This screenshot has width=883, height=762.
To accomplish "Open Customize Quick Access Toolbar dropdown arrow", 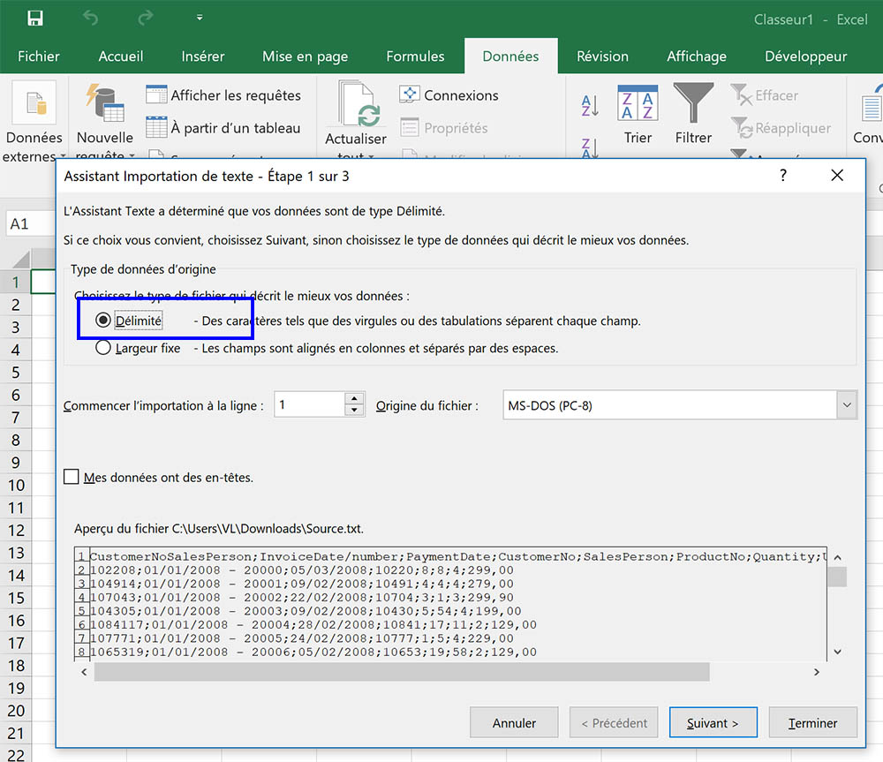I will pos(200,19).
